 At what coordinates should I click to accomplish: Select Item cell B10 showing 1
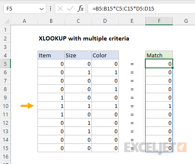click(x=51, y=106)
